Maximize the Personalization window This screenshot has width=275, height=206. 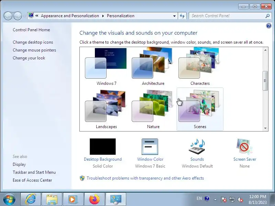[255, 7]
